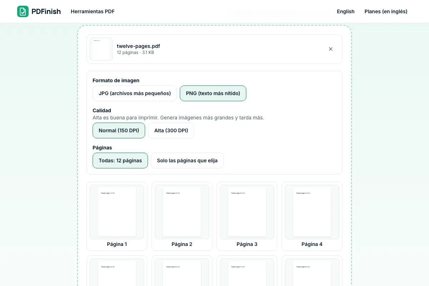This screenshot has width=429, height=286.
Task: Open Planes (en inglés) link
Action: 386,11
